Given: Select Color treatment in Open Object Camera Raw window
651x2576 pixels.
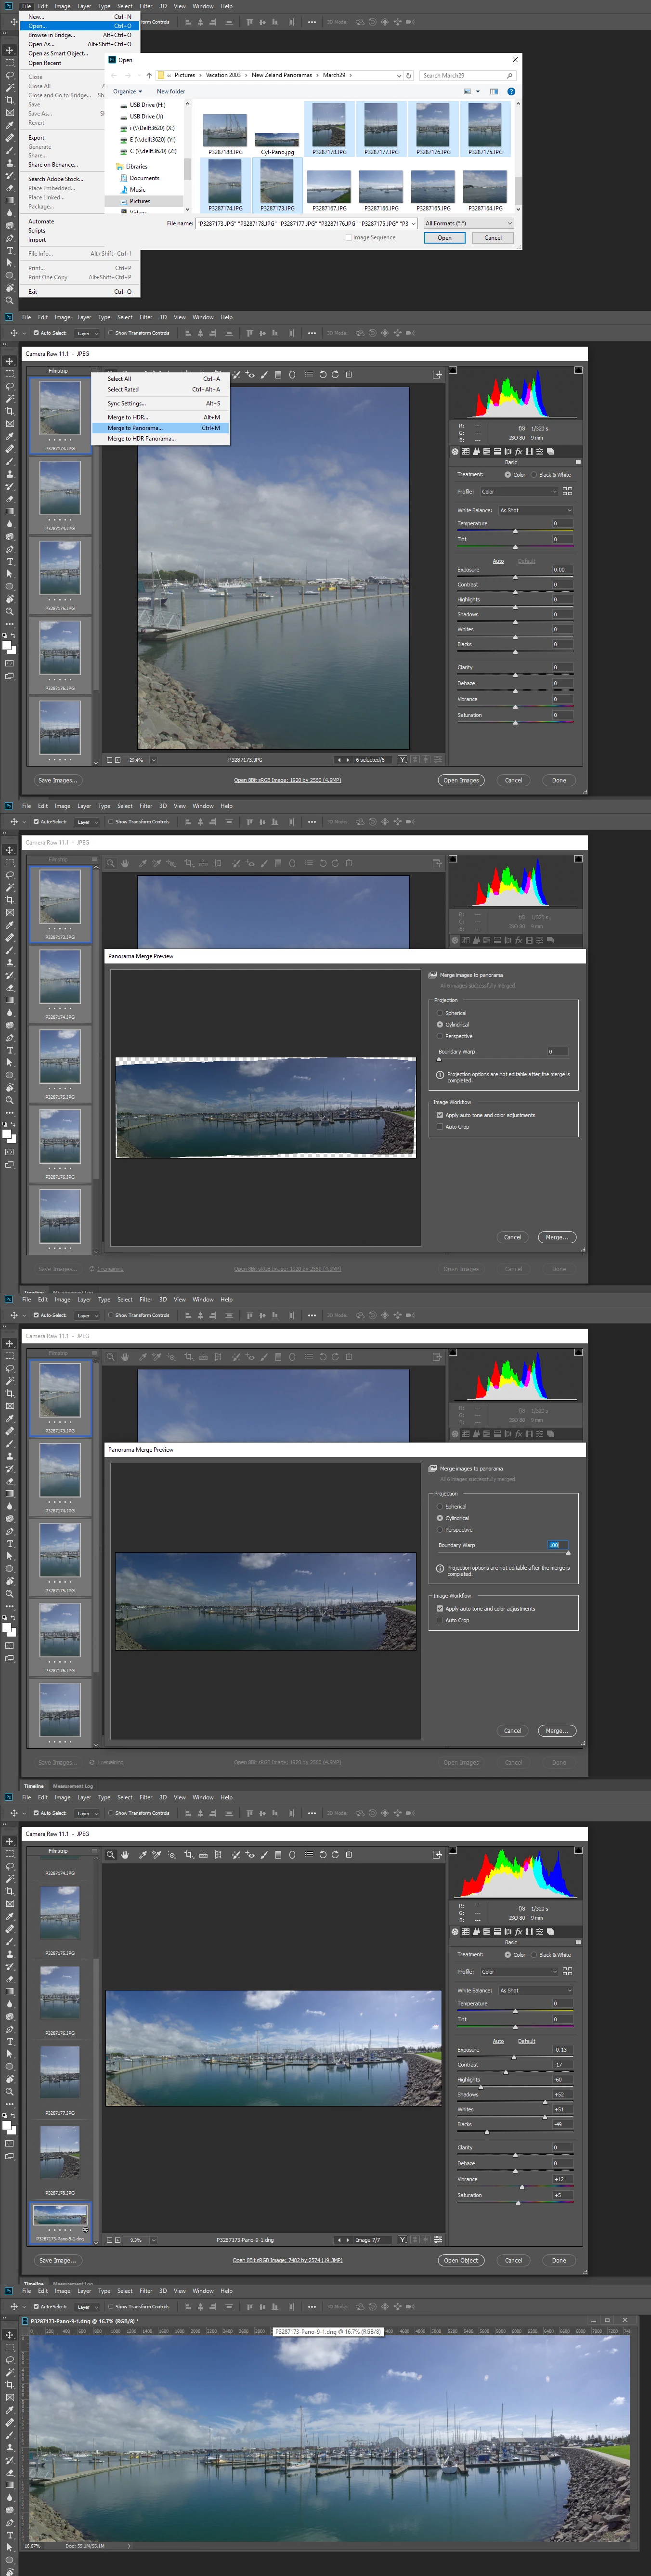Looking at the screenshot, I should pyautogui.click(x=508, y=1954).
